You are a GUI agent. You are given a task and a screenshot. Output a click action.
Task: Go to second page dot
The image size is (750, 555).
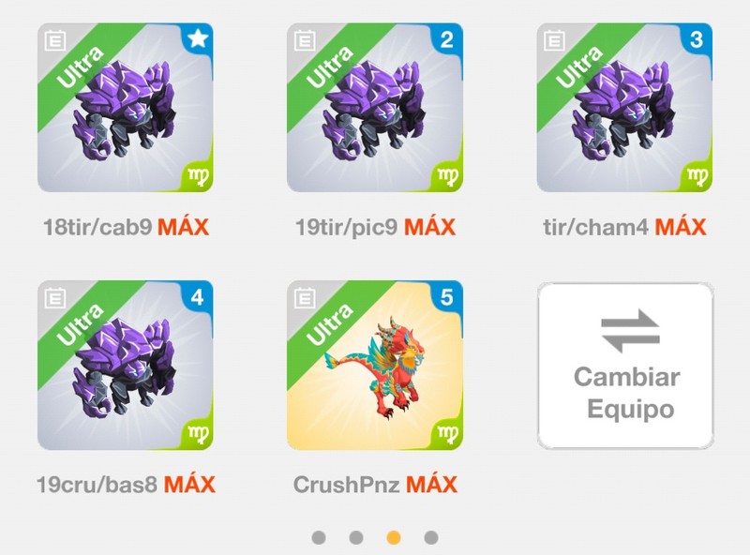pos(356,538)
